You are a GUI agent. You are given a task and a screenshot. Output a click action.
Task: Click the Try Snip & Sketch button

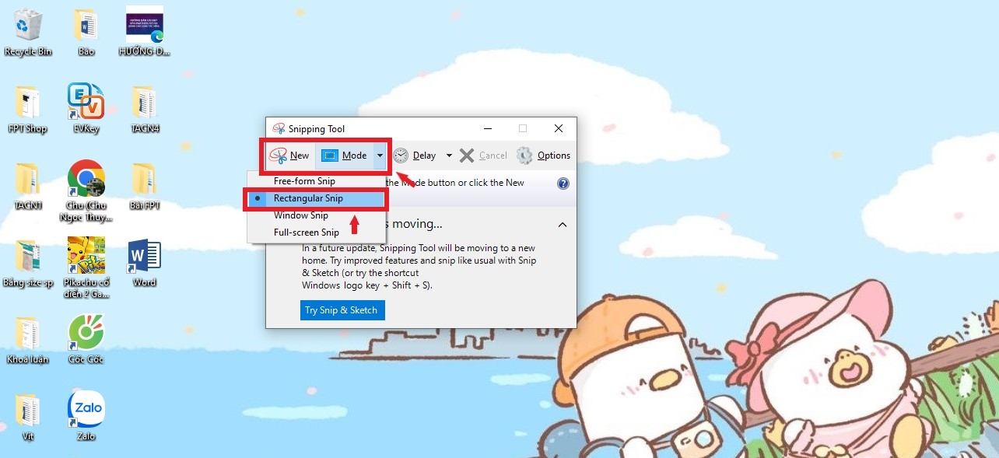[342, 310]
